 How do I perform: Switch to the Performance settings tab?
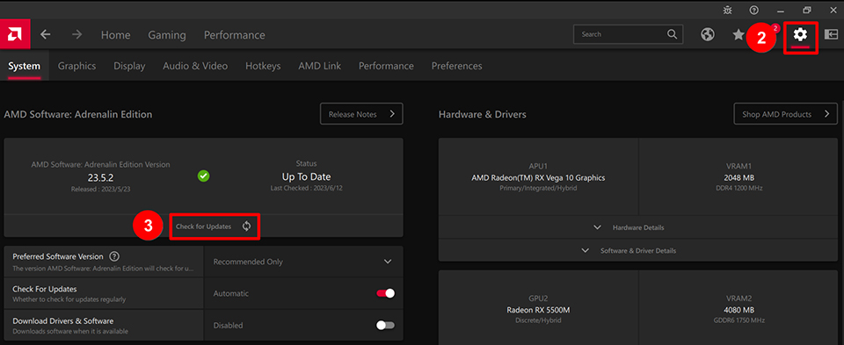(x=386, y=66)
